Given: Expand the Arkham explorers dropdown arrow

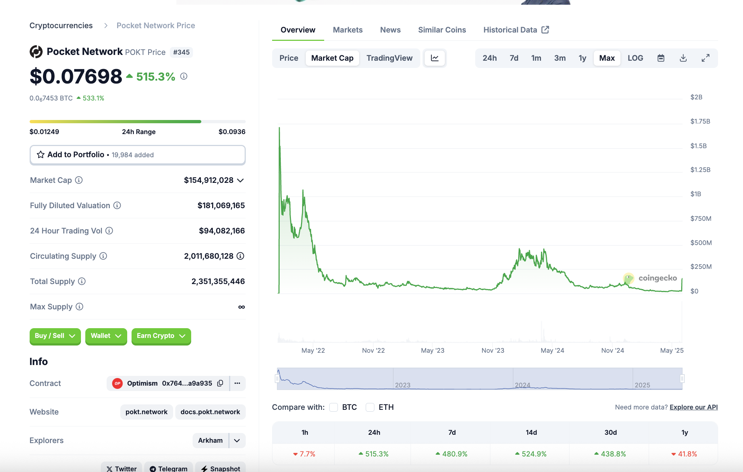Looking at the screenshot, I should coord(237,441).
